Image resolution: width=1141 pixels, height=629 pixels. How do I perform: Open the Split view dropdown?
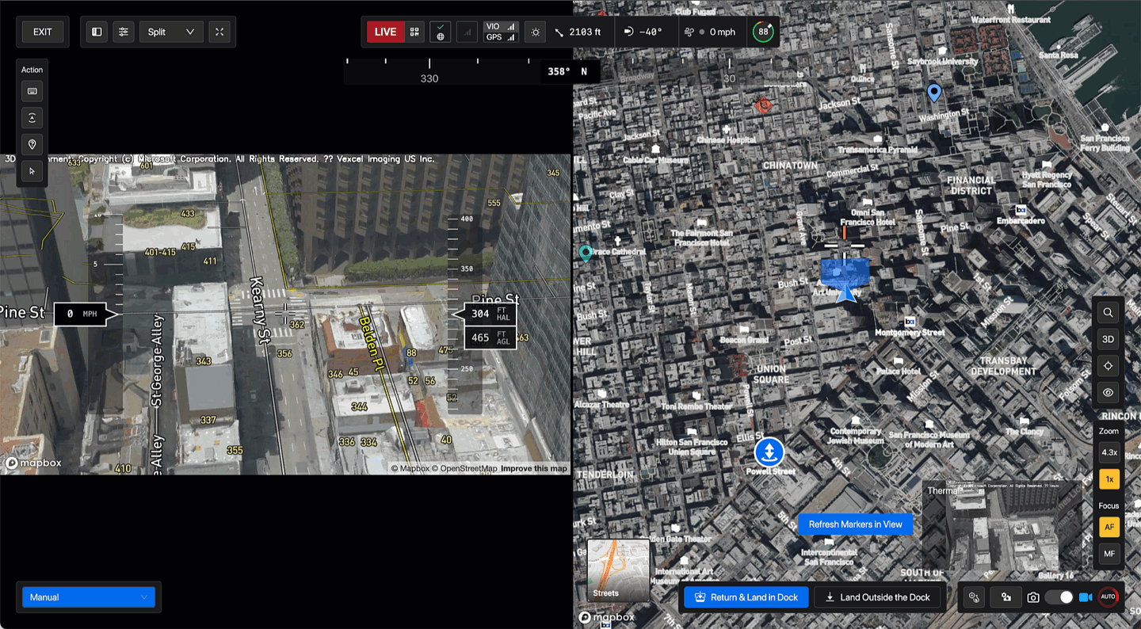pos(171,32)
